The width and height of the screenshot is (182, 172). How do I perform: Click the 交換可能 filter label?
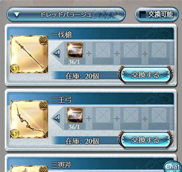point(161,14)
